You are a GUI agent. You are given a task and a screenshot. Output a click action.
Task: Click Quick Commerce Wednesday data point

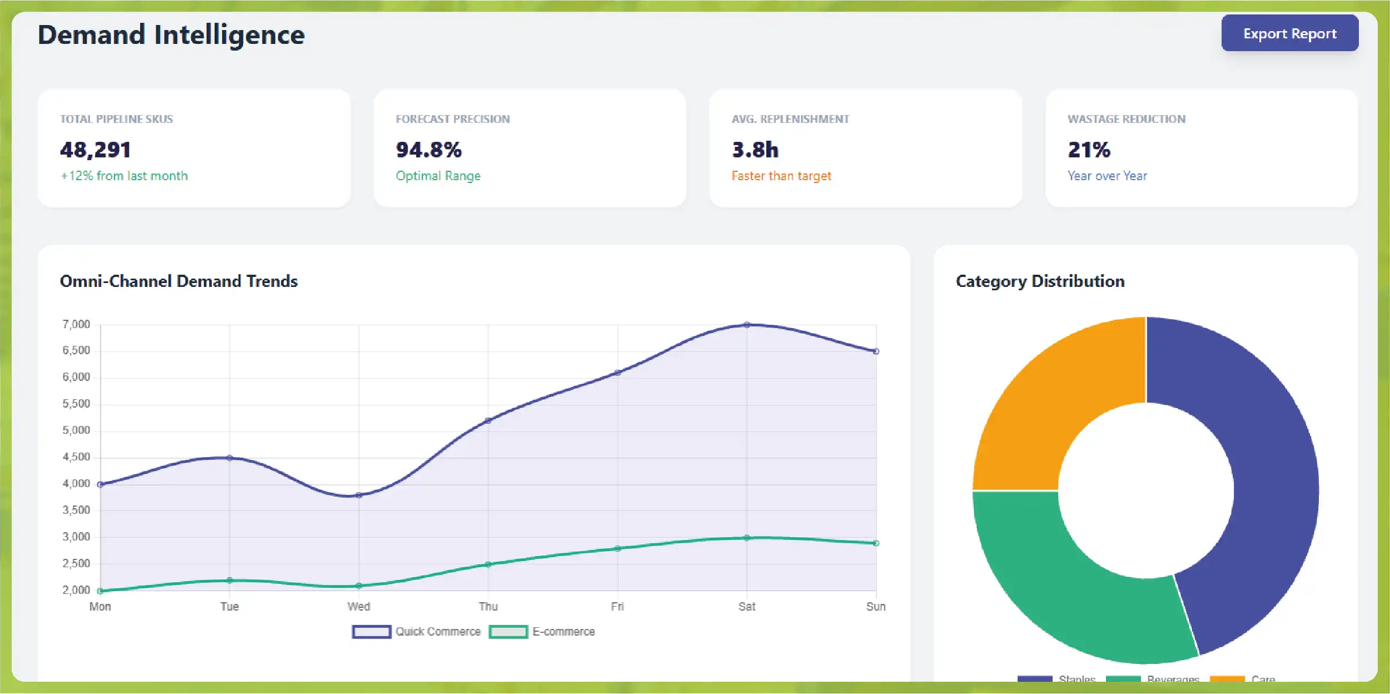[x=359, y=495]
